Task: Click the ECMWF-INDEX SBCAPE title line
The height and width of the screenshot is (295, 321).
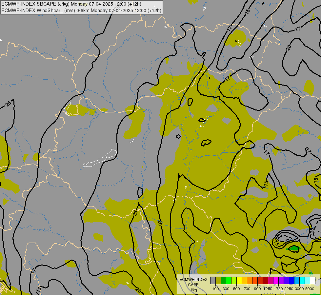Action: tap(71, 4)
